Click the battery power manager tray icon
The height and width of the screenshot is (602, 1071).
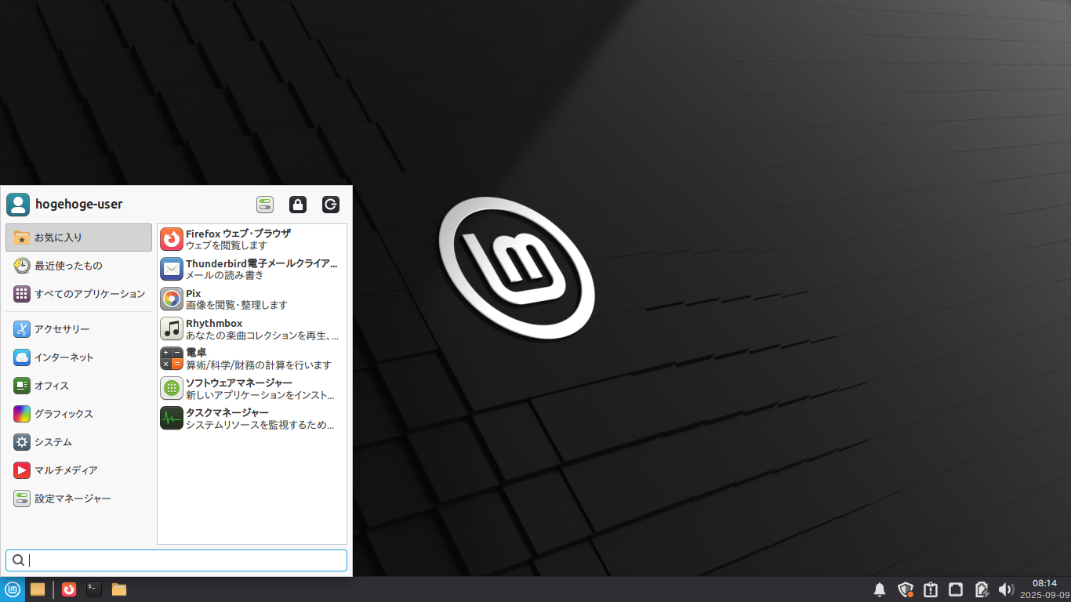(981, 589)
